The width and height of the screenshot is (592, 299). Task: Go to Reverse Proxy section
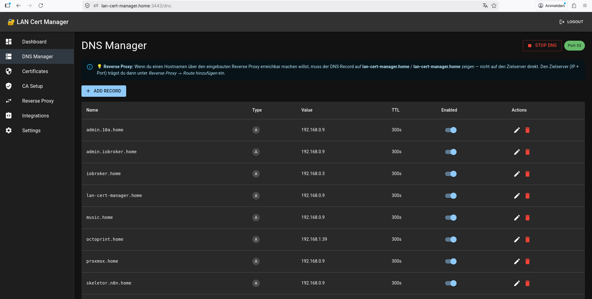coord(38,101)
